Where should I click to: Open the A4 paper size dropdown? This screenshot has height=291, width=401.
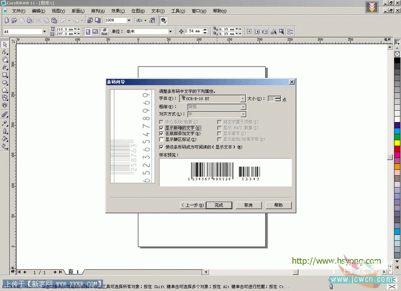[x=44, y=32]
